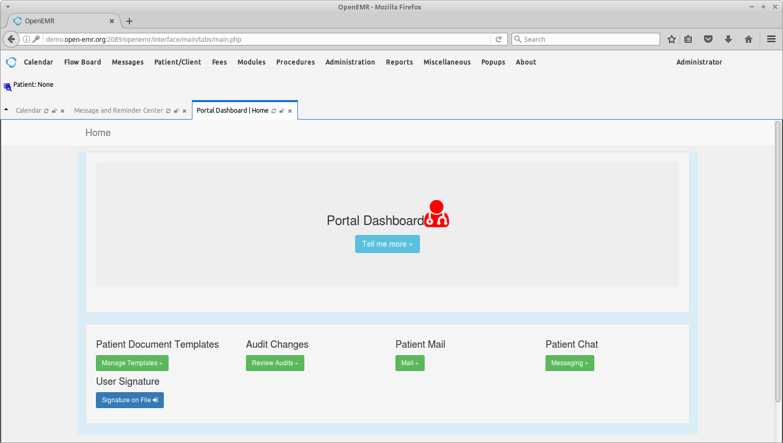
Task: Toggle the lock on the Calendar tab
Action: [54, 111]
